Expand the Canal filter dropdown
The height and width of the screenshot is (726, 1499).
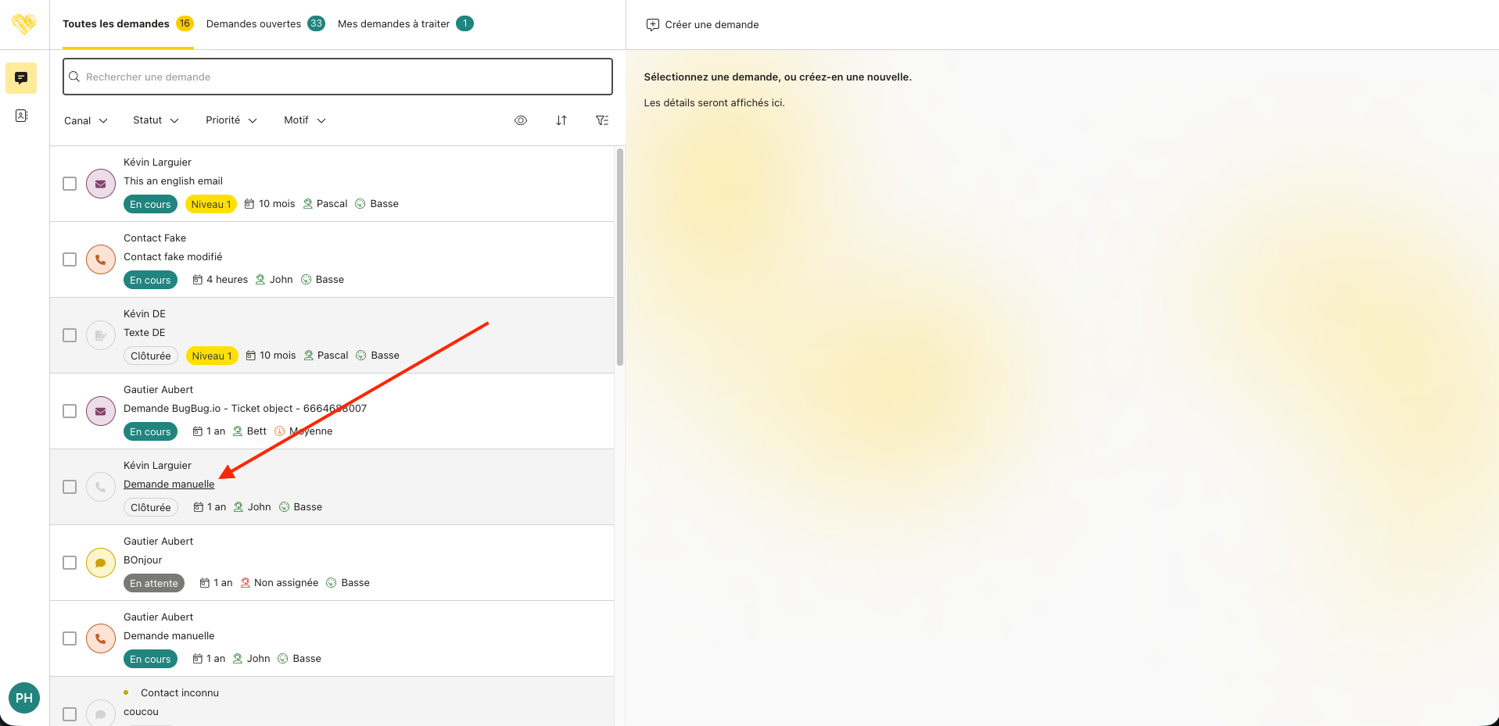tap(86, 120)
